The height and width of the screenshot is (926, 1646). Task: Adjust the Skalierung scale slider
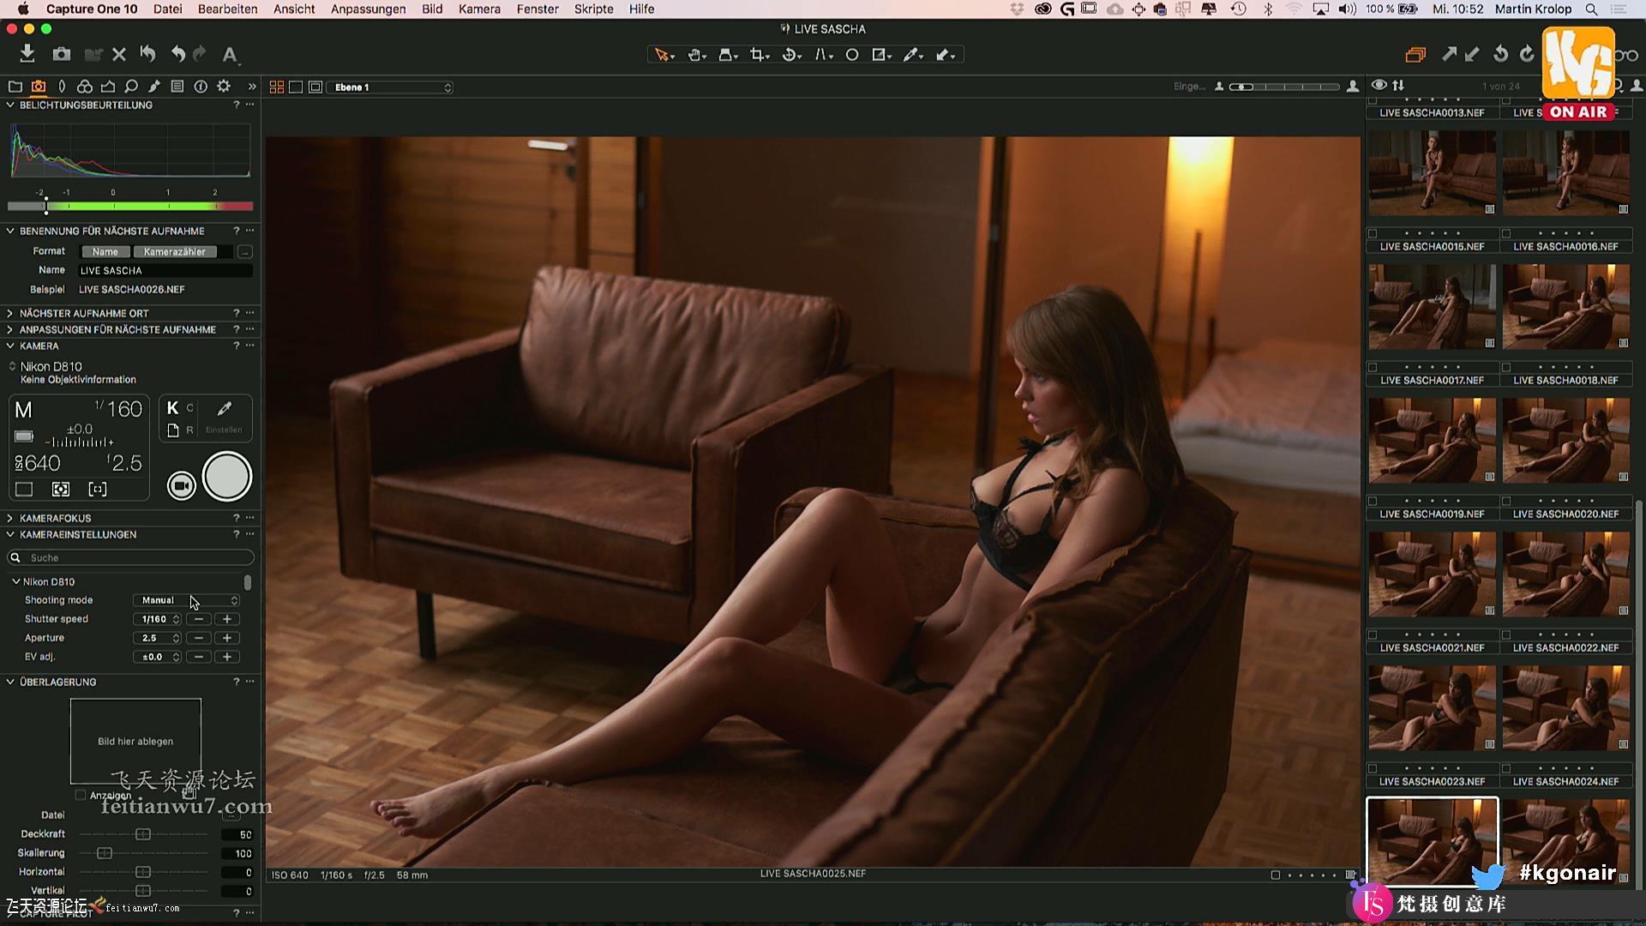[105, 853]
